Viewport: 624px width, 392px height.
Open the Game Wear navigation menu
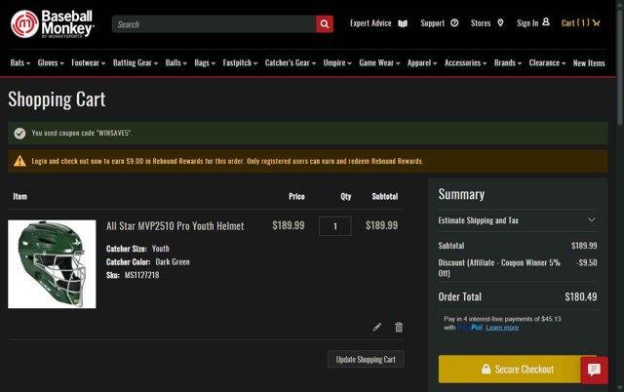(x=379, y=62)
